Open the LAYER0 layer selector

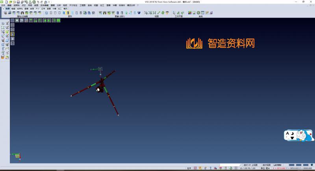(x=278, y=165)
